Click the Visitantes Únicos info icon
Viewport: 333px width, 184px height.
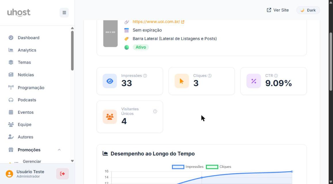click(x=155, y=111)
